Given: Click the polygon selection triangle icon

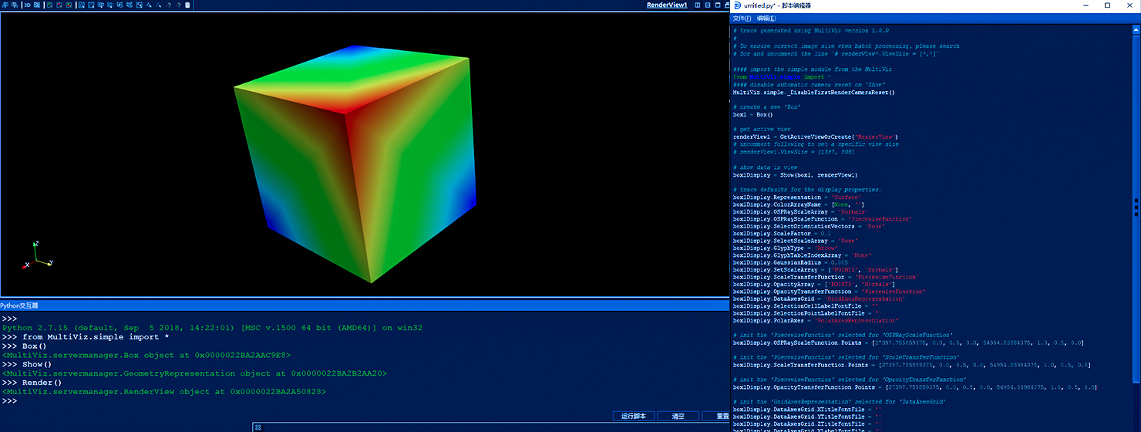Looking at the screenshot, I should 148,5.
